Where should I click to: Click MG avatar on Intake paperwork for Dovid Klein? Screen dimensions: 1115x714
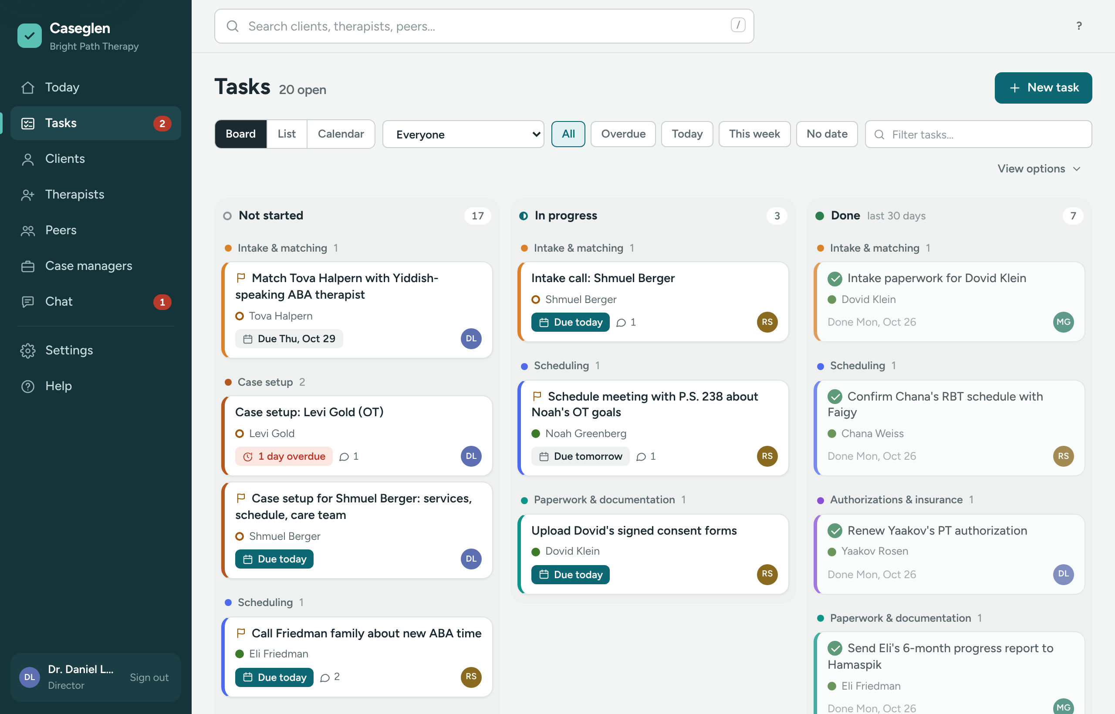click(x=1063, y=322)
